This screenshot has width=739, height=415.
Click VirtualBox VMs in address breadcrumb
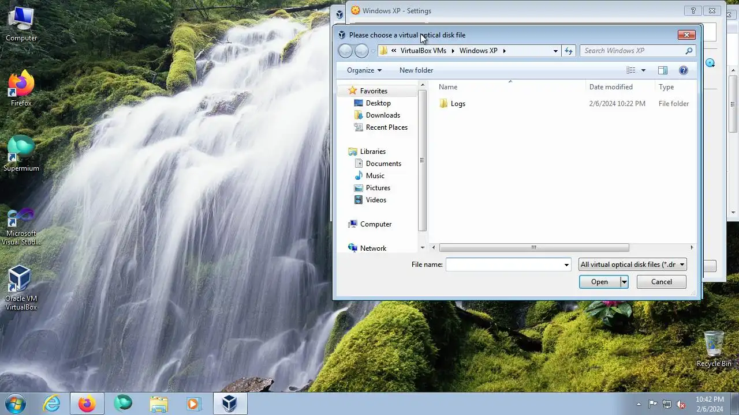point(423,51)
